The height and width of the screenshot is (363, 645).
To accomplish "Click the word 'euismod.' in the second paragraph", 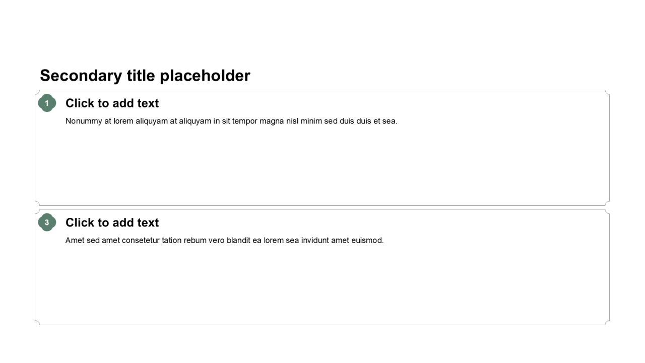I will [x=368, y=240].
